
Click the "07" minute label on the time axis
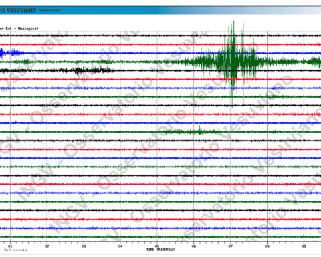(x=230, y=246)
